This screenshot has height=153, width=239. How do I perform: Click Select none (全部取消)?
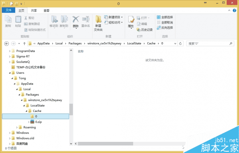click(x=165, y=22)
